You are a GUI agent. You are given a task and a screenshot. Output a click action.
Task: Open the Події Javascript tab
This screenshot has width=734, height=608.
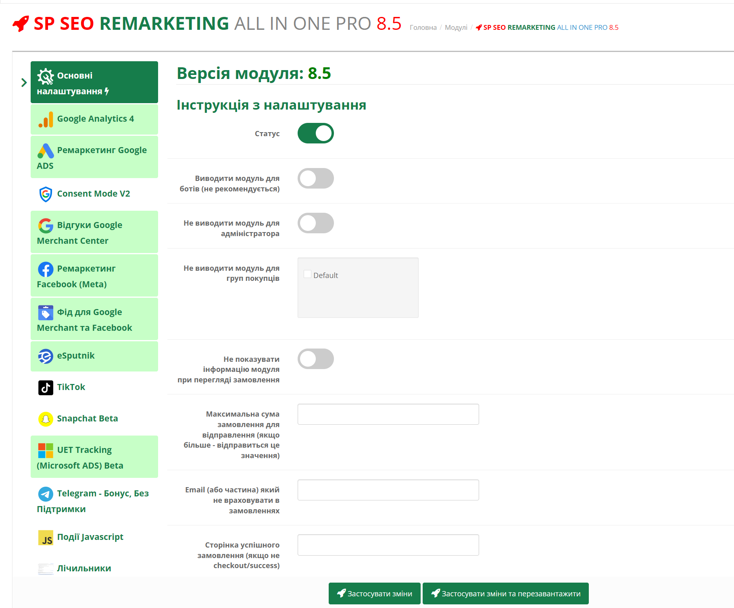[94, 537]
